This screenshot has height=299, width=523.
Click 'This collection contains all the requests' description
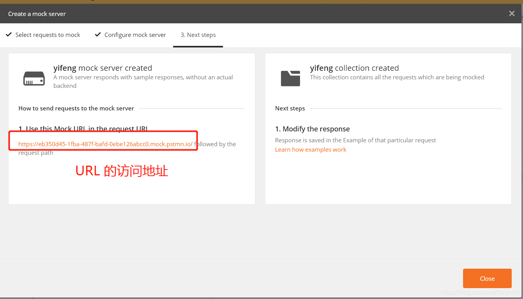coord(397,77)
